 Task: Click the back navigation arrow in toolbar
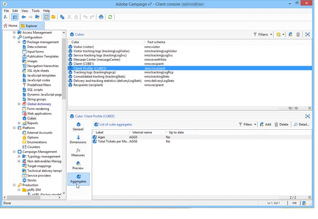(23, 17)
